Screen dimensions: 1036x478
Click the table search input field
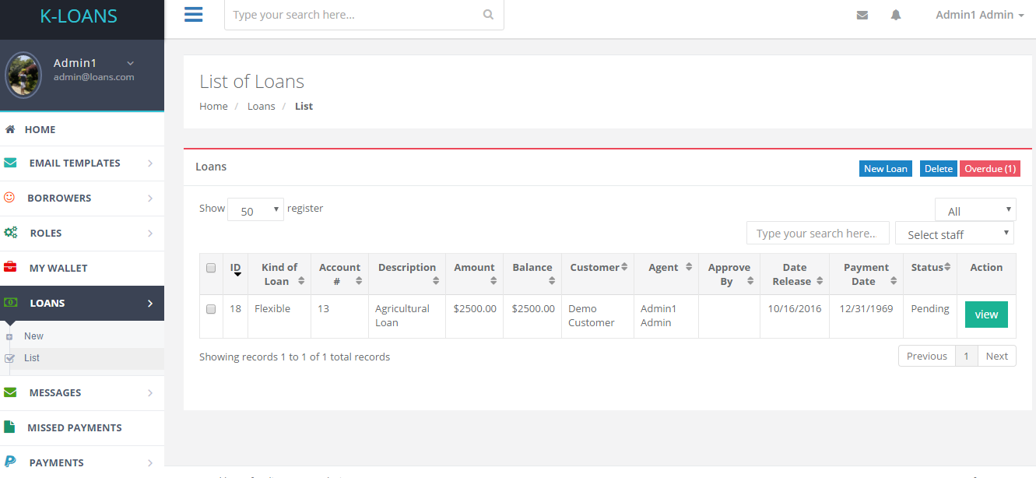pyautogui.click(x=817, y=234)
